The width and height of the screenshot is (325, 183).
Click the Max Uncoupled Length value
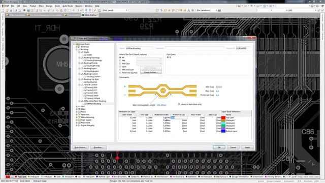pos(161,105)
